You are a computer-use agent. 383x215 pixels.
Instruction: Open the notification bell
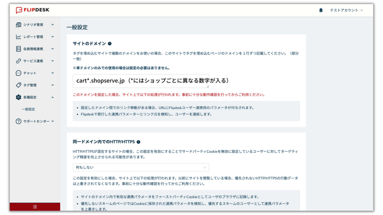pyautogui.click(x=321, y=10)
